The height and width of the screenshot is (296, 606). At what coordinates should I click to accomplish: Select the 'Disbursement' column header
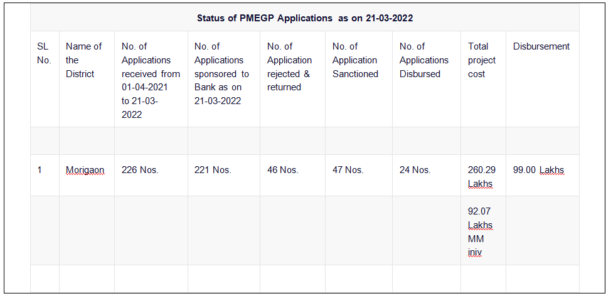point(543,79)
